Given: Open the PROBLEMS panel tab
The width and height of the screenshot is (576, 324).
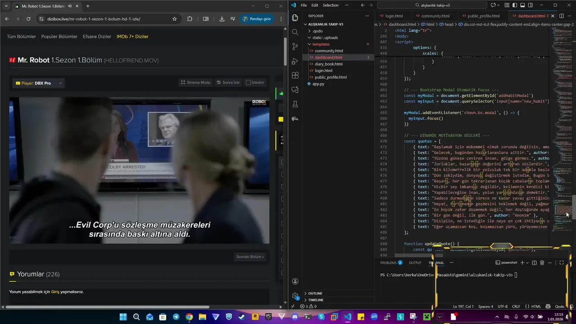Looking at the screenshot, I should click(391, 263).
